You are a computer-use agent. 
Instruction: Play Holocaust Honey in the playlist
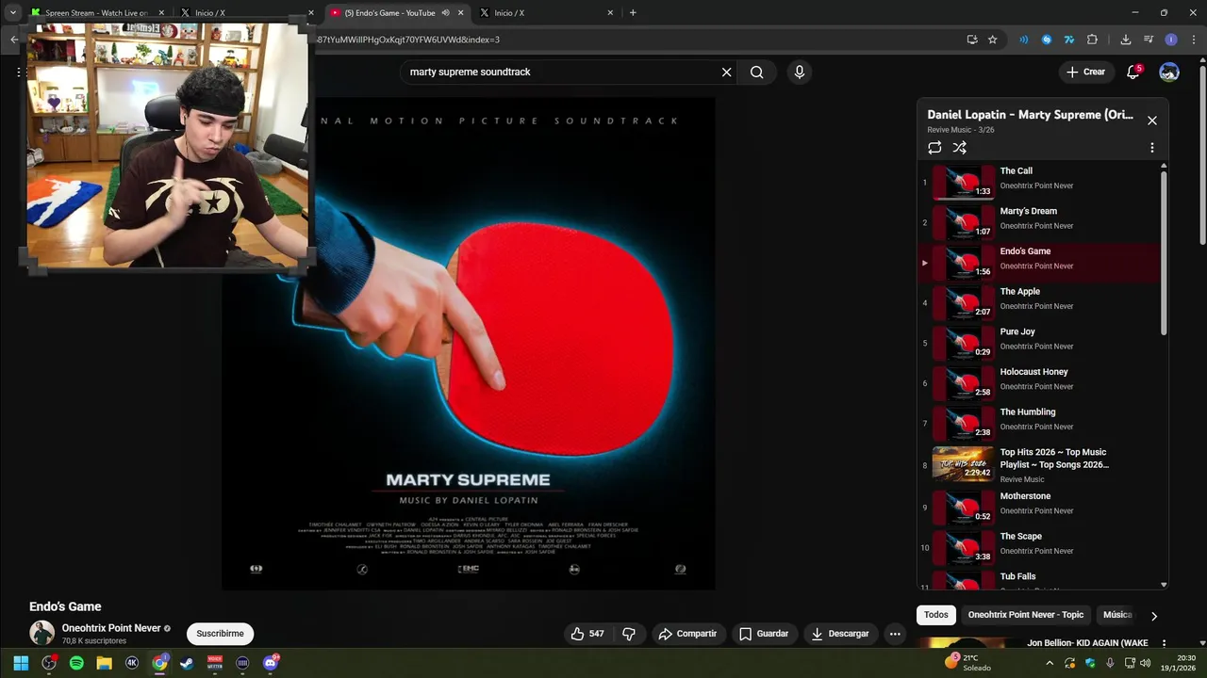point(1038,383)
